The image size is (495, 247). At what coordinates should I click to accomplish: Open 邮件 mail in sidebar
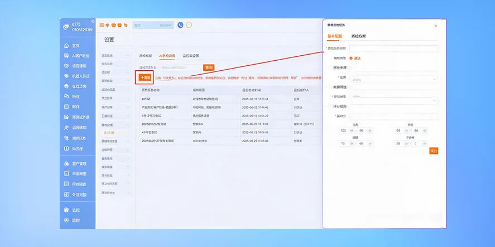click(x=73, y=106)
